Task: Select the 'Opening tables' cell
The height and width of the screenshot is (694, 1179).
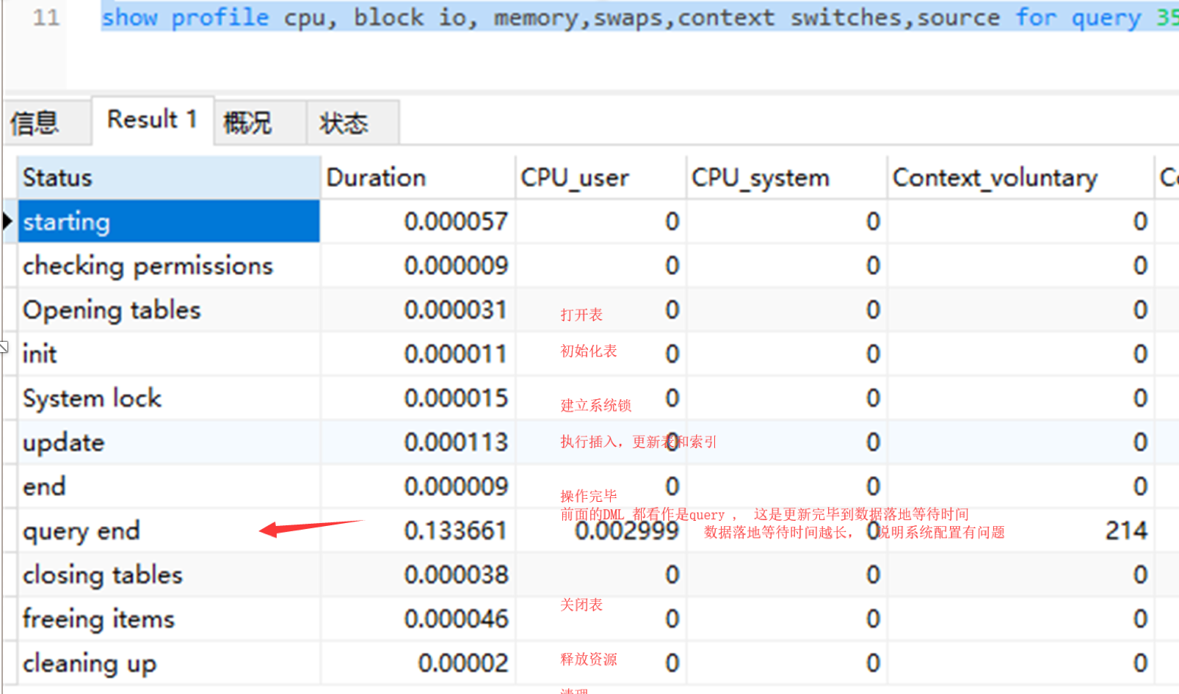Action: [x=169, y=310]
